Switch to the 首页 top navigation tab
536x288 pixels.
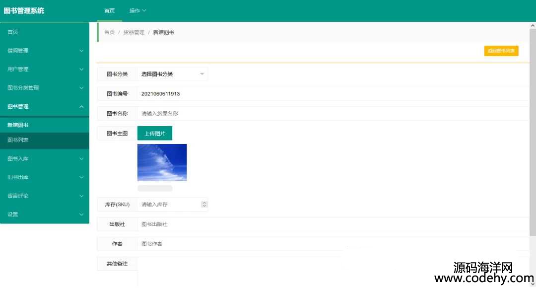pyautogui.click(x=109, y=11)
